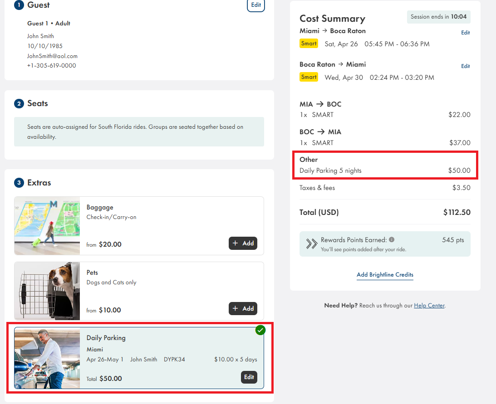
Task: Click the plus Add button for Baggage
Action: 243,243
